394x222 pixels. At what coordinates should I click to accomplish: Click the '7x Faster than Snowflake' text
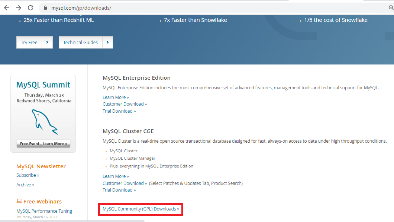click(x=195, y=20)
